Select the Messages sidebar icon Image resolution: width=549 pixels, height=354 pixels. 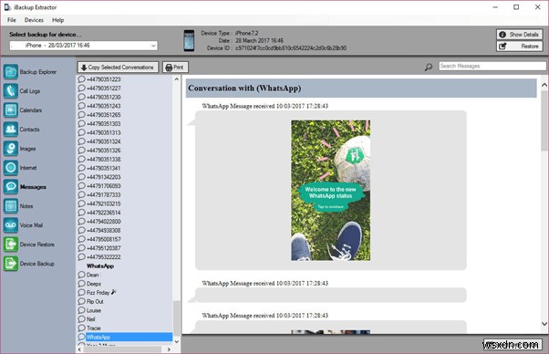tap(11, 187)
